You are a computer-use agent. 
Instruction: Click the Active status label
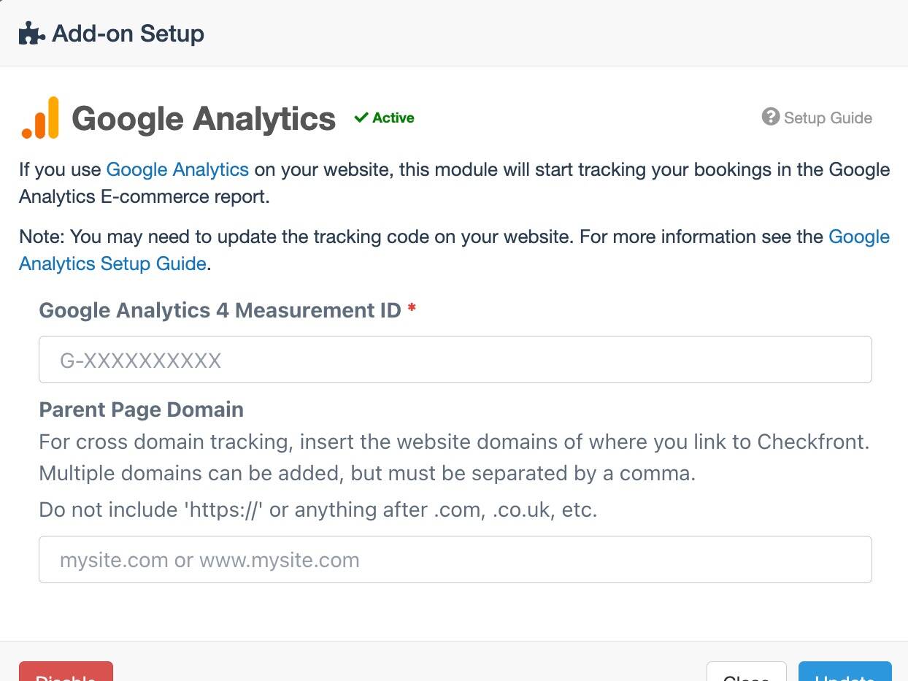click(393, 118)
